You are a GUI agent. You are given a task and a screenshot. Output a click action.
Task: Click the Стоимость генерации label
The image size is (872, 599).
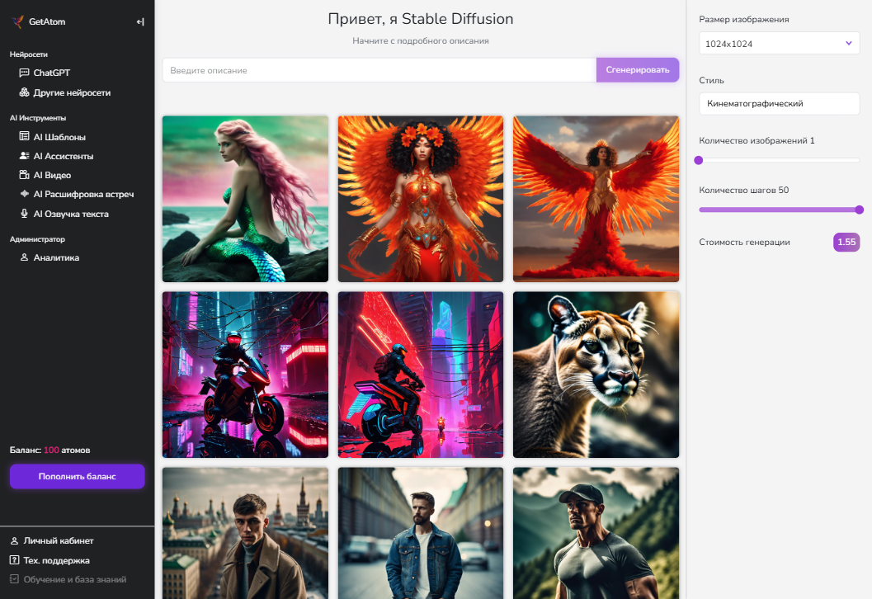click(x=744, y=242)
